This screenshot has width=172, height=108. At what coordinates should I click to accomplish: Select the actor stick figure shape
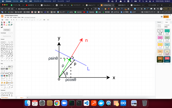pyautogui.click(x=9, y=52)
